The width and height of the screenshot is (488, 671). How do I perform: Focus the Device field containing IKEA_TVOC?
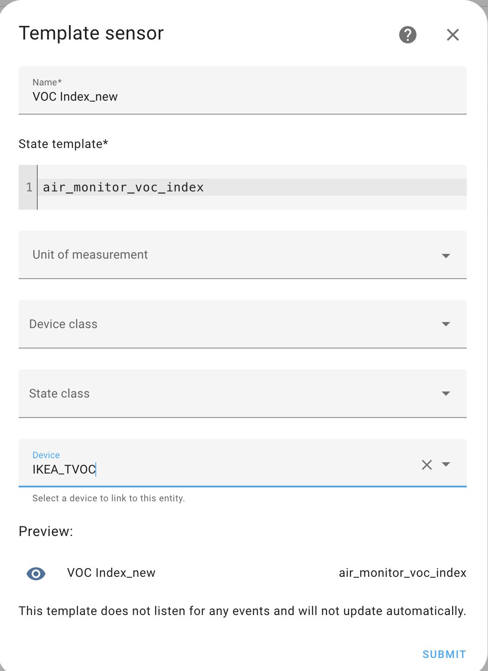[x=217, y=469]
